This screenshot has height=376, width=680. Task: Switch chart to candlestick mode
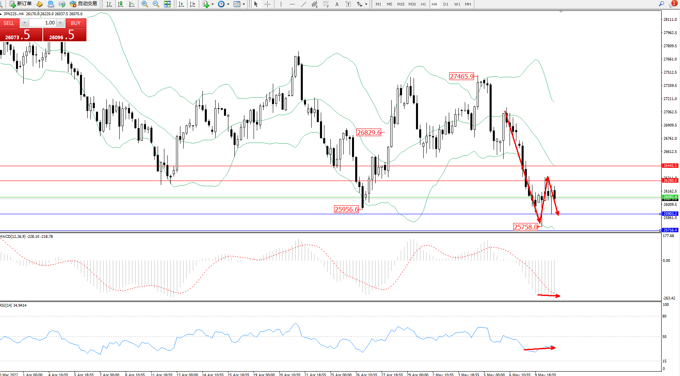coord(120,4)
